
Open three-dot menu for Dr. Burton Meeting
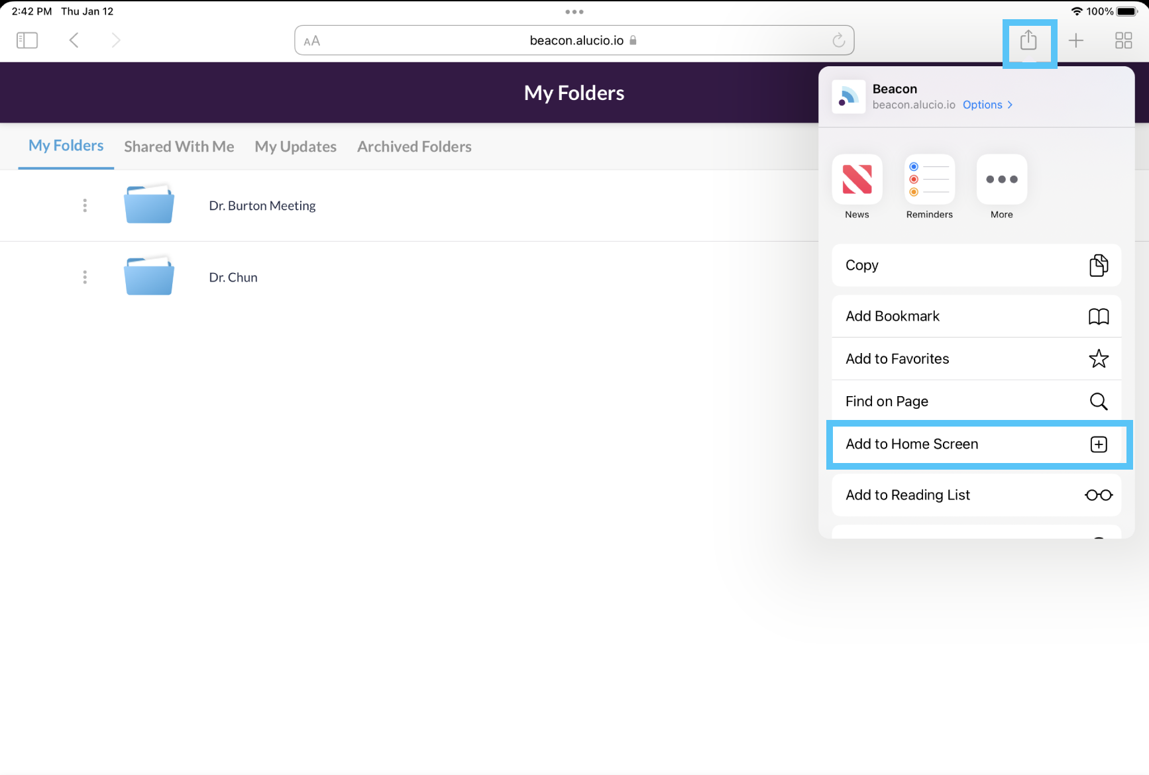(85, 205)
